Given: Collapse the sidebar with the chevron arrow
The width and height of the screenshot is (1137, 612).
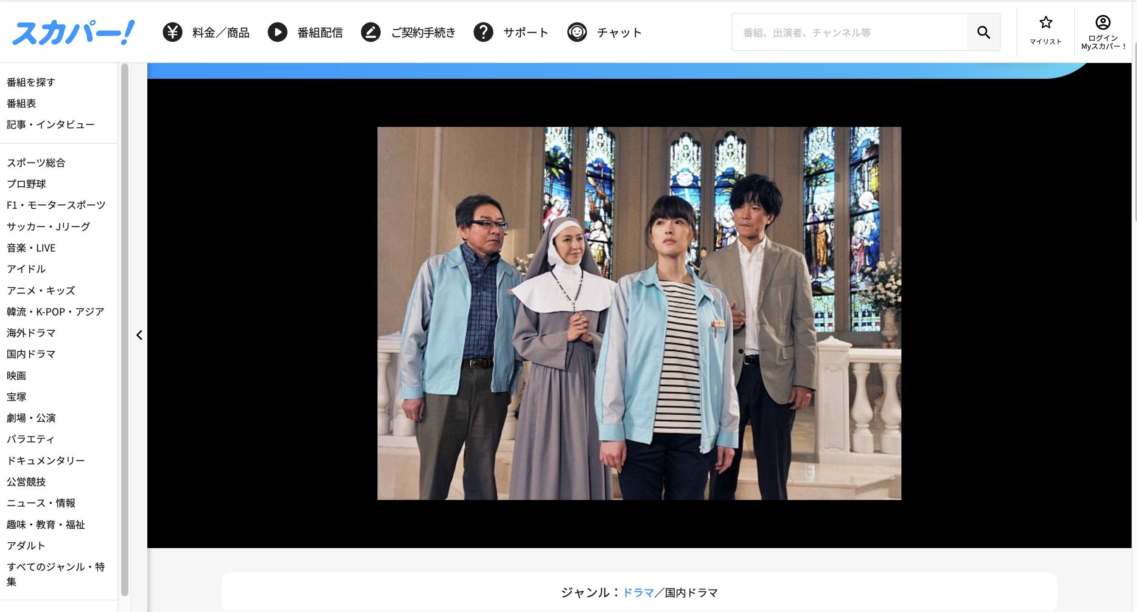Looking at the screenshot, I should tap(139, 335).
